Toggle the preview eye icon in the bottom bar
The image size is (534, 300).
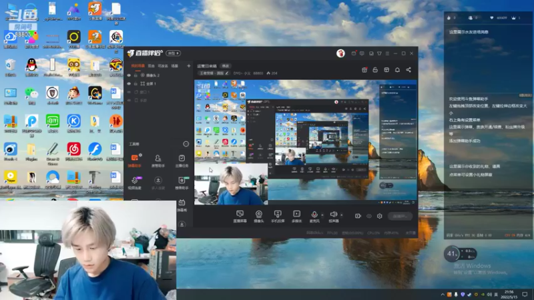click(x=369, y=216)
